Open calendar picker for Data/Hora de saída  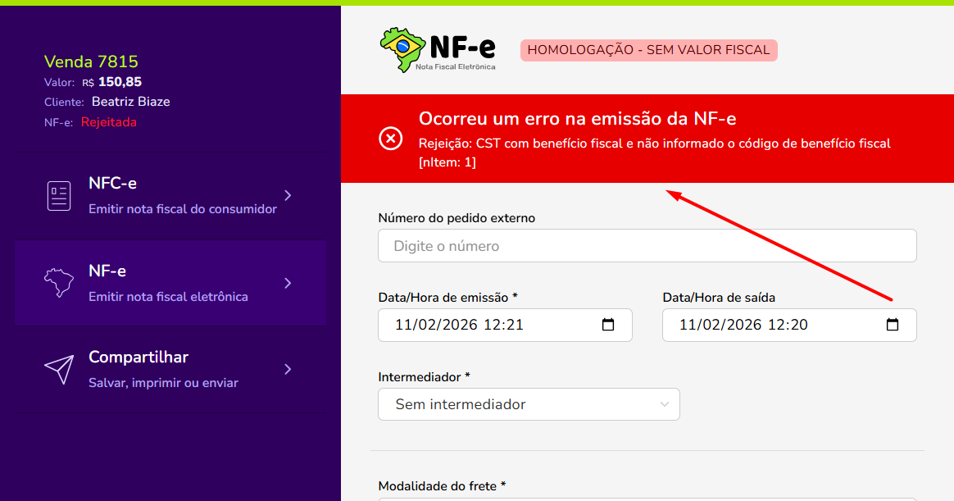tap(892, 325)
